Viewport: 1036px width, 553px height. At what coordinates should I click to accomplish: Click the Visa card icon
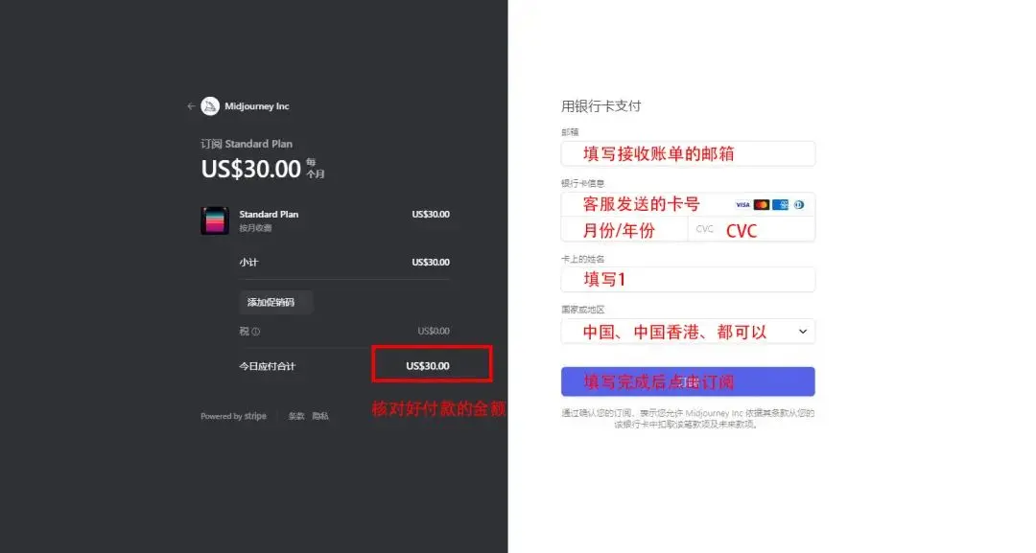[742, 204]
